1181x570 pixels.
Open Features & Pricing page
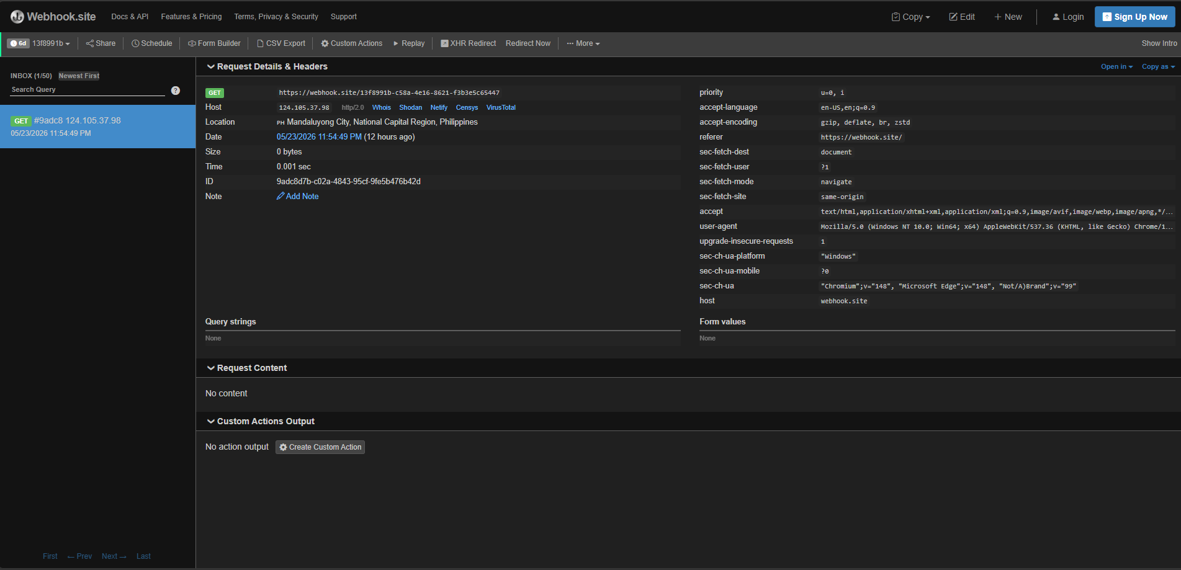pyautogui.click(x=191, y=17)
